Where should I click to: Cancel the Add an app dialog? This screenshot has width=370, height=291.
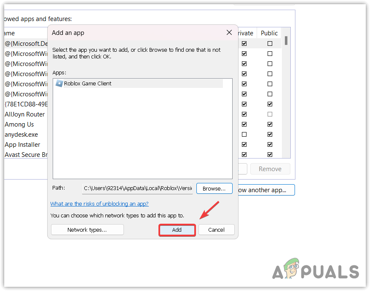216,230
